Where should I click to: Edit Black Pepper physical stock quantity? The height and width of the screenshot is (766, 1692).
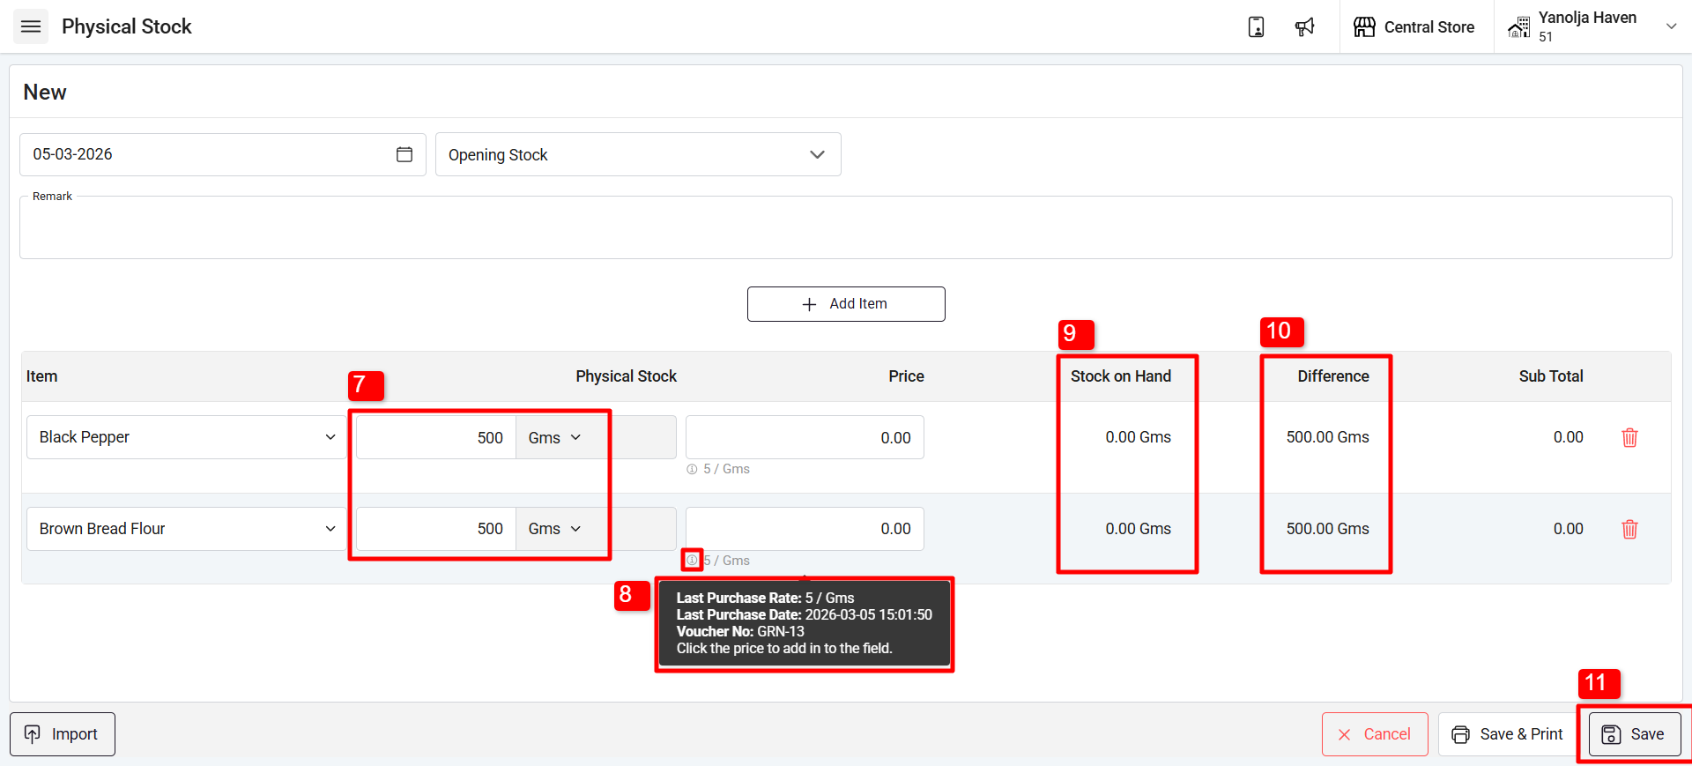pos(435,437)
